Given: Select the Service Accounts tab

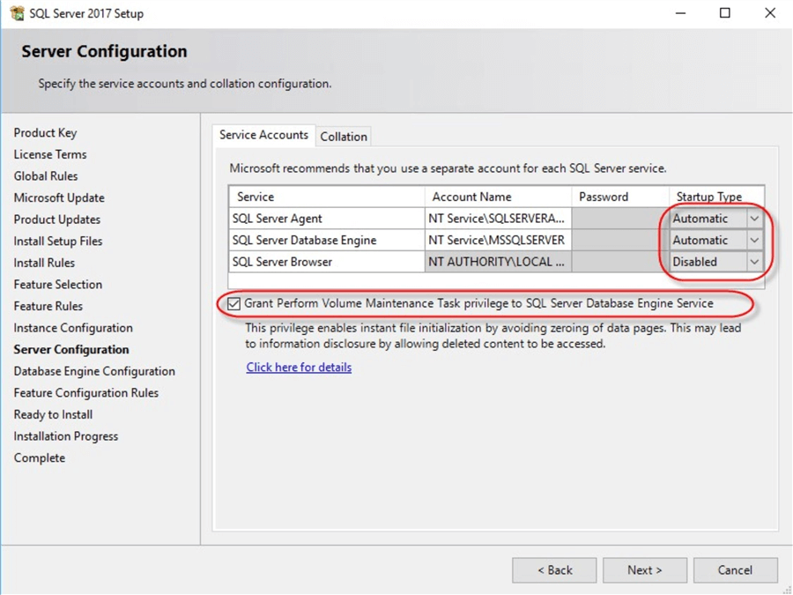Looking at the screenshot, I should pyautogui.click(x=263, y=135).
